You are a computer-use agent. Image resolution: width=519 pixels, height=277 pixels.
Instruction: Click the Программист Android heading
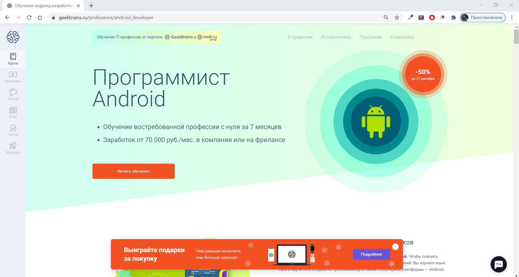point(161,88)
